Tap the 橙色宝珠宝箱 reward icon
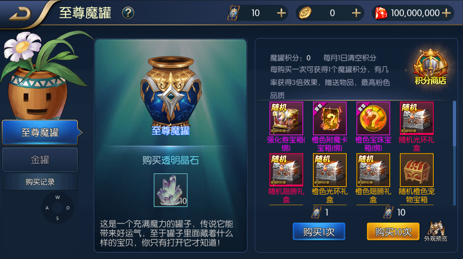The height and width of the screenshot is (259, 463). coord(373,119)
